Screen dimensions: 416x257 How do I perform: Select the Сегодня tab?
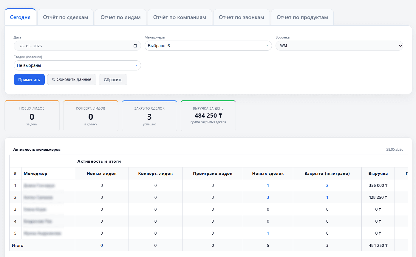(x=20, y=17)
